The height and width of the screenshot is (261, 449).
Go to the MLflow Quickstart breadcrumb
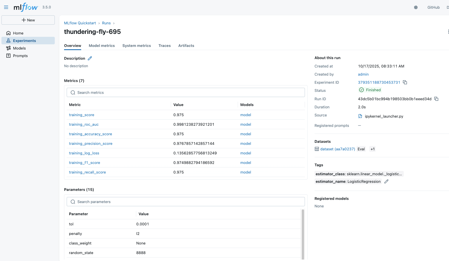click(80, 23)
